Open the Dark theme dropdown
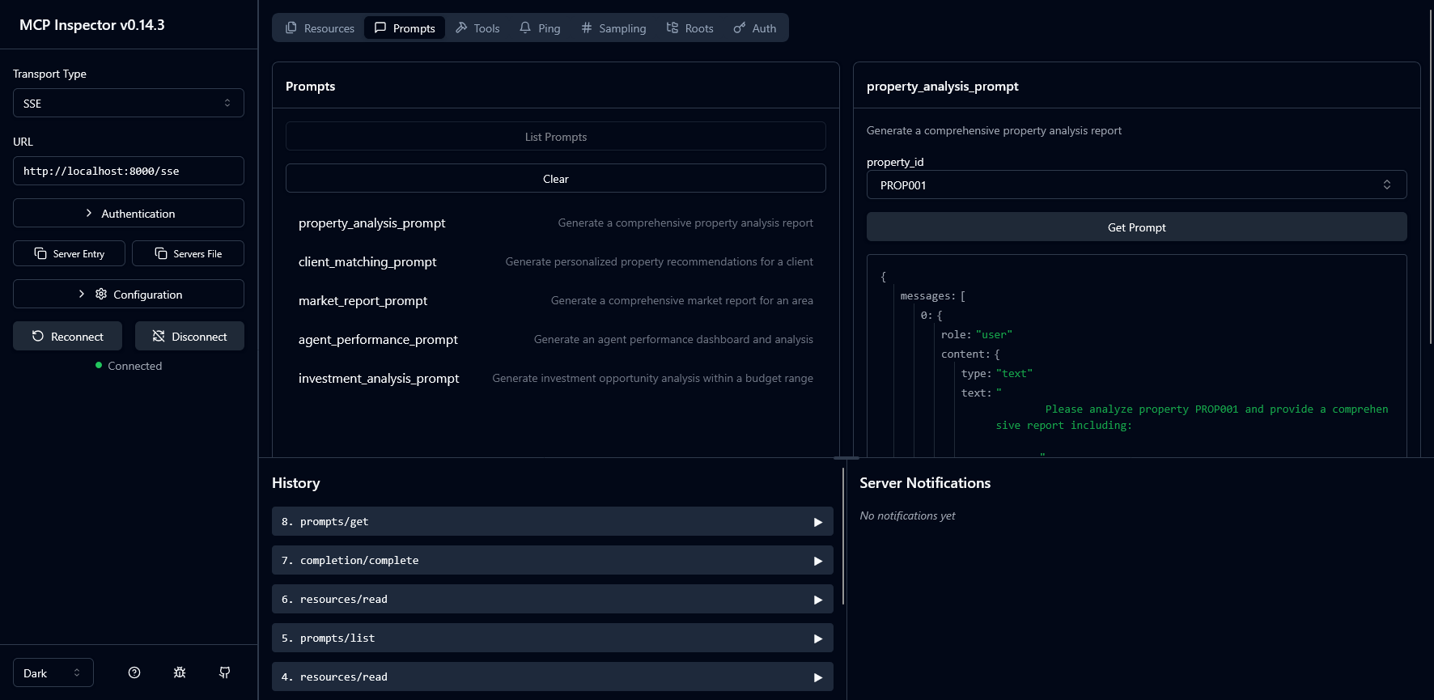 tap(53, 672)
